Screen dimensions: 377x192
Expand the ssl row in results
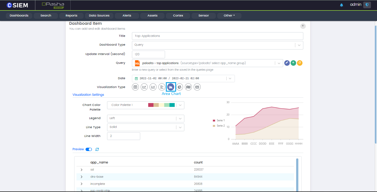click(x=81, y=170)
